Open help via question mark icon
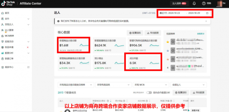229x112 pixels. point(204,3)
